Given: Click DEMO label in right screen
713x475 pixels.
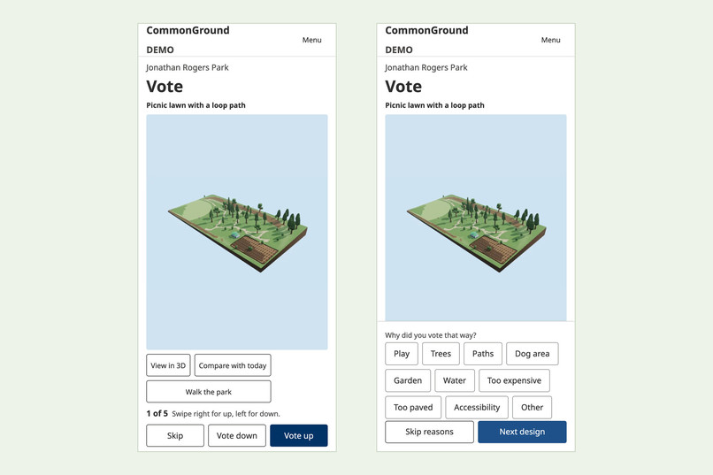Looking at the screenshot, I should [x=399, y=50].
